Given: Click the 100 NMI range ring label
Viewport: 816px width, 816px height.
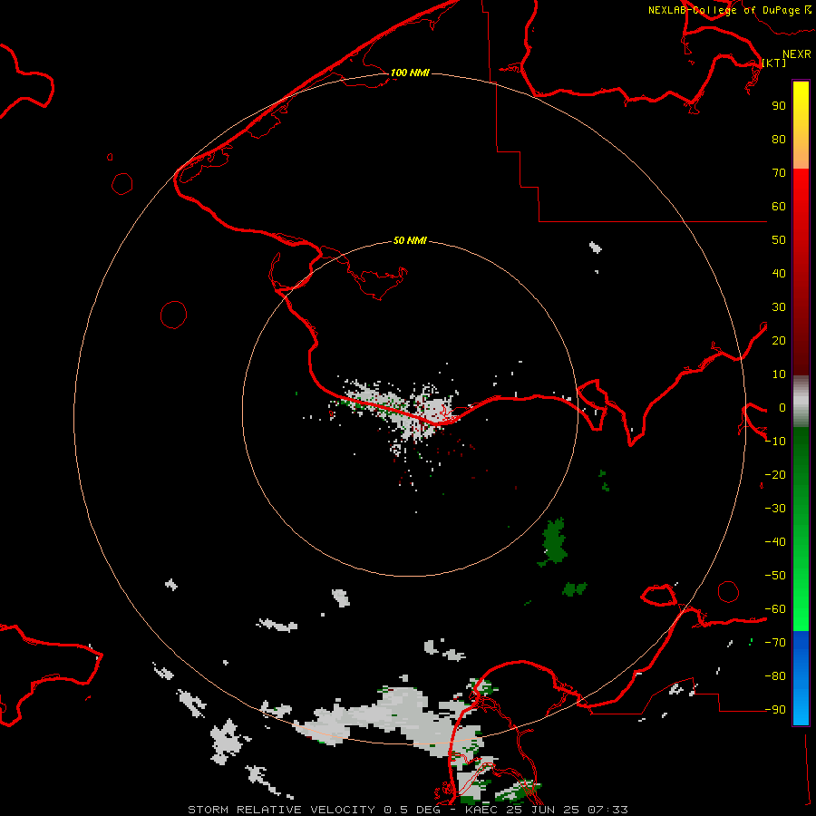Looking at the screenshot, I should 410,73.
